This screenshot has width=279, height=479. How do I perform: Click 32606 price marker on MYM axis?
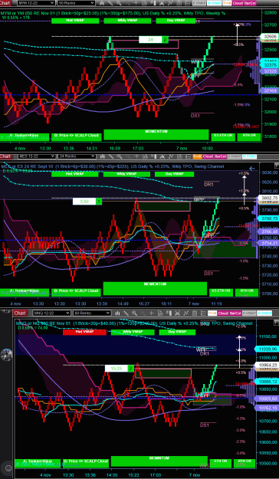(x=270, y=37)
